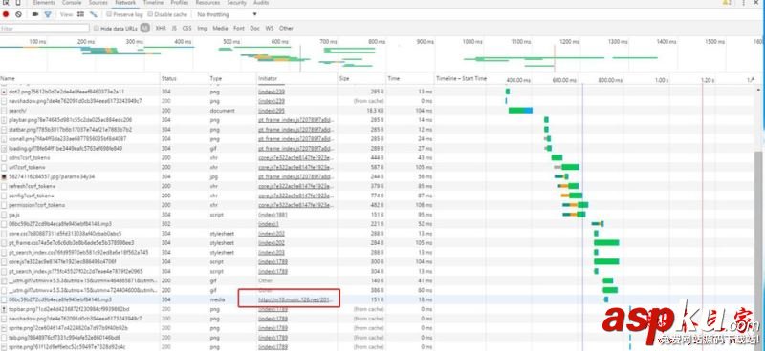The image size is (765, 351).
Task: Filter requests by Other type
Action: pos(286,29)
